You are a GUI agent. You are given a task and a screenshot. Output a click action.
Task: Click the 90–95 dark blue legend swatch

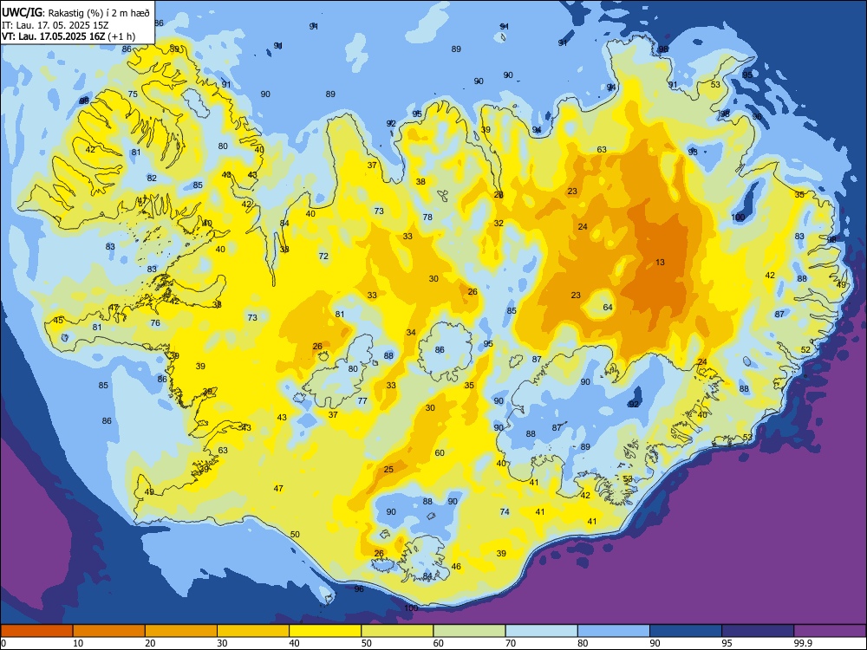686,631
